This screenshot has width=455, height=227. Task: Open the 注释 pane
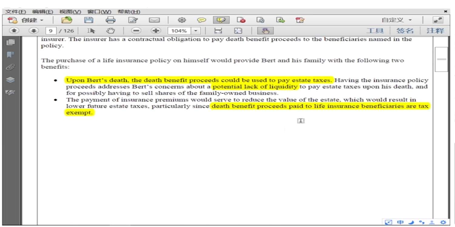[435, 31]
